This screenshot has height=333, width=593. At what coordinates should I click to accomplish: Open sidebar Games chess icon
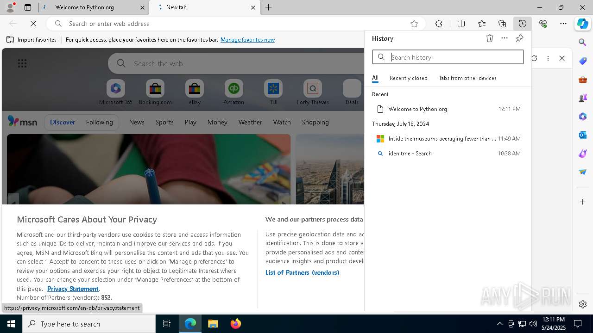tap(583, 98)
